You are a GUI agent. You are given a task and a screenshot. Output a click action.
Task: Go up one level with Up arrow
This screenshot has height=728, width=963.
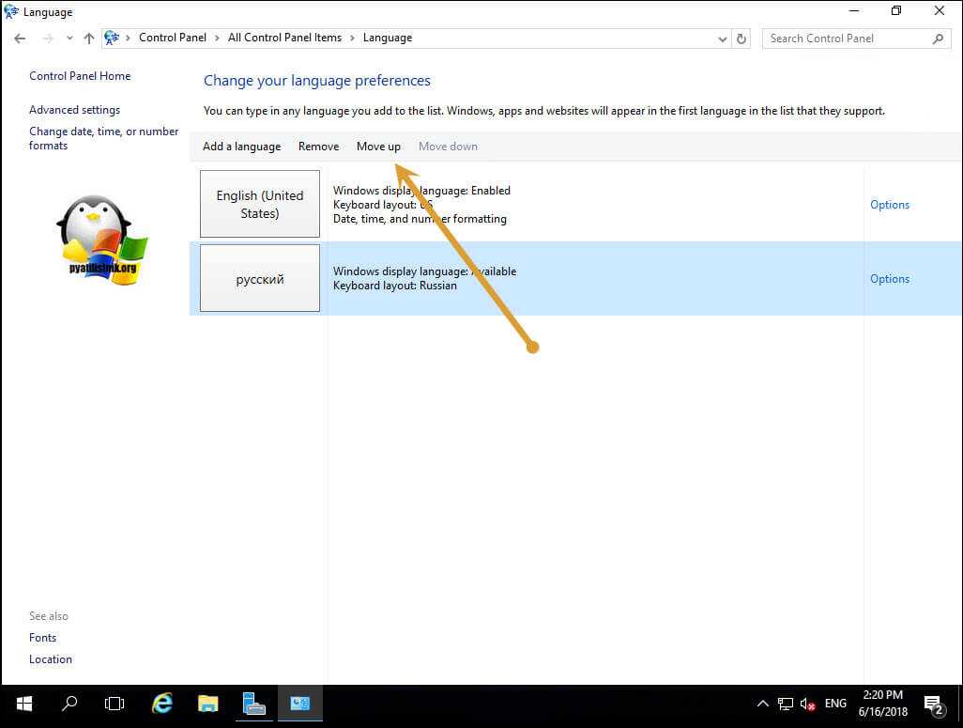(x=89, y=39)
